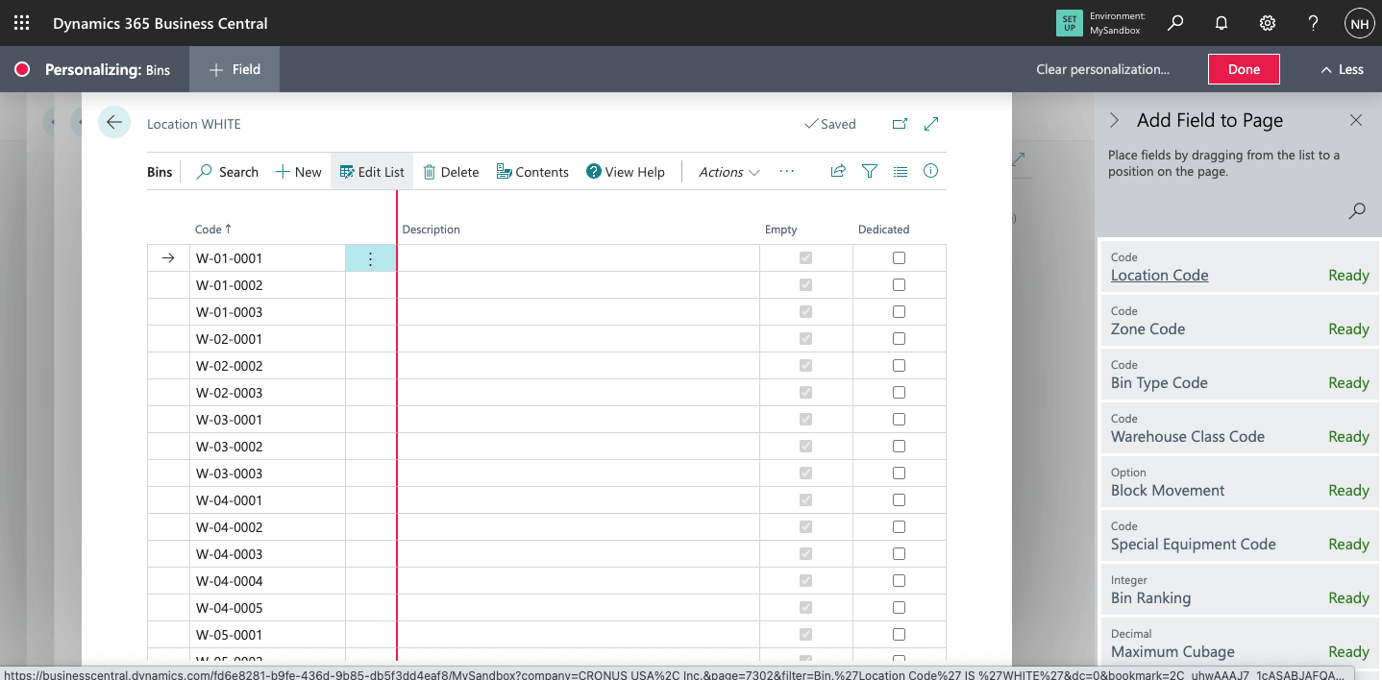Select the Zone Code field entry
This screenshot has width=1382, height=680.
1240,319
